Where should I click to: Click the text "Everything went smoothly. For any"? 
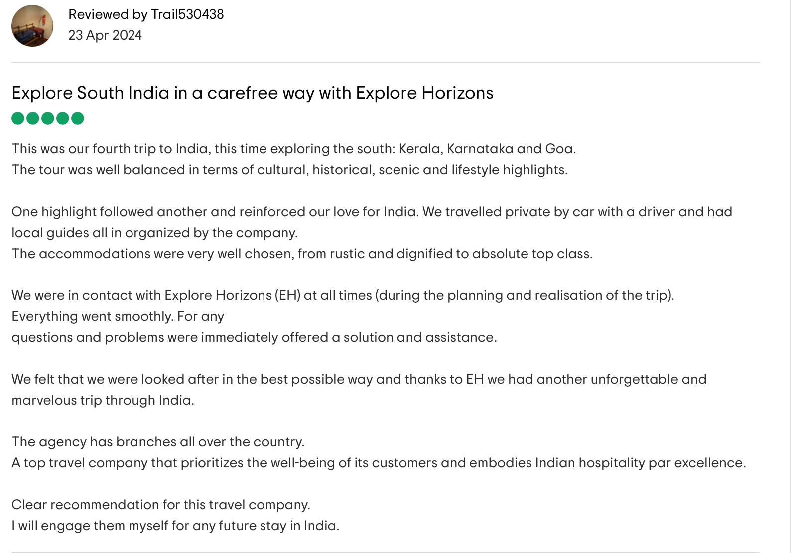tap(118, 316)
